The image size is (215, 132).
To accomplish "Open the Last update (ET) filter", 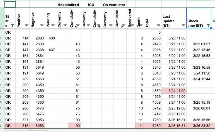I will [x=183, y=25].
